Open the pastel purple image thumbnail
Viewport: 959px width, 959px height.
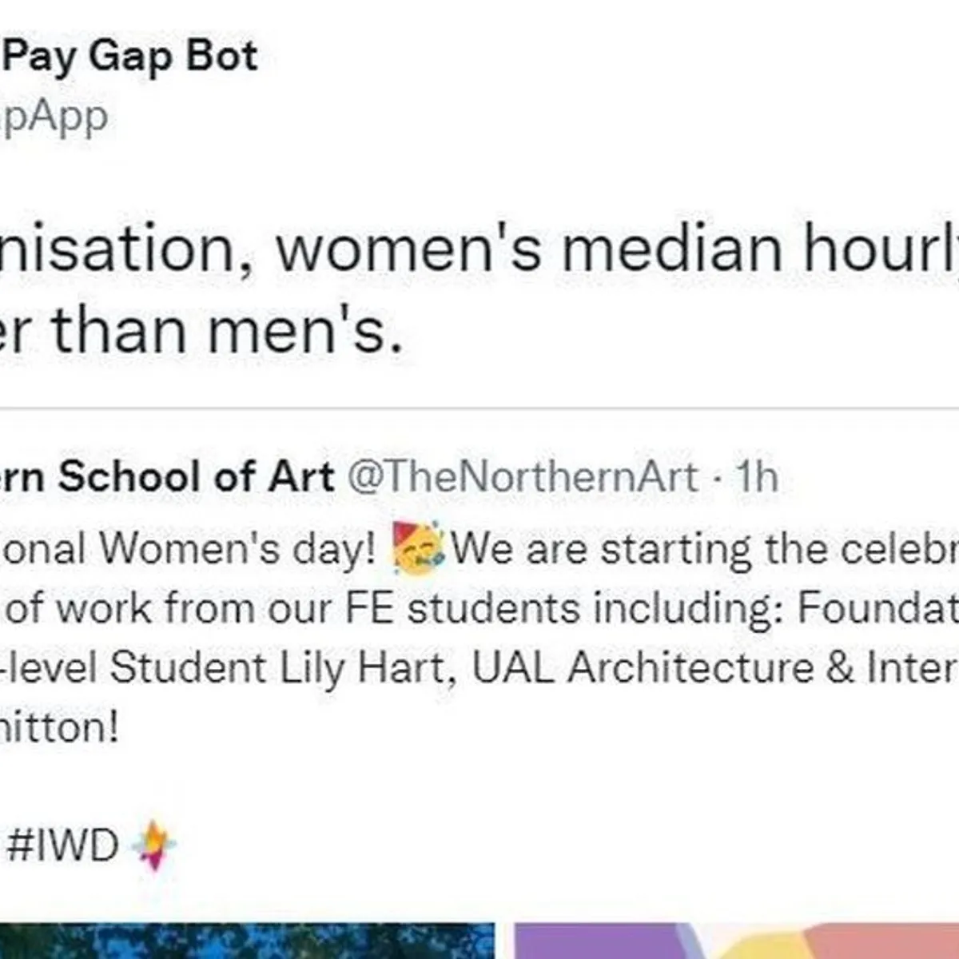point(735,941)
